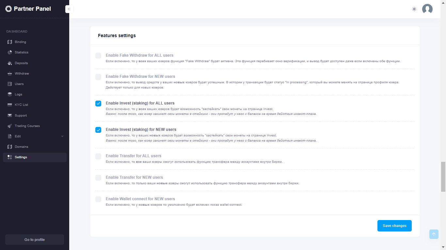
Task: Click the Features settings heading
Action: click(117, 35)
